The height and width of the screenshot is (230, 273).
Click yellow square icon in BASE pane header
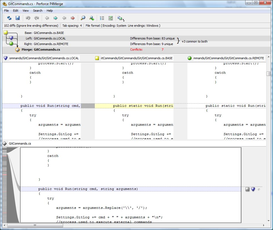(x=97, y=58)
